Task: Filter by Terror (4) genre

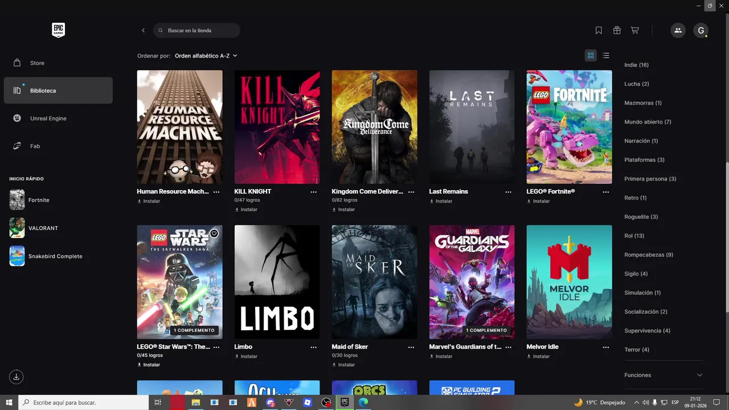Action: pyautogui.click(x=637, y=350)
